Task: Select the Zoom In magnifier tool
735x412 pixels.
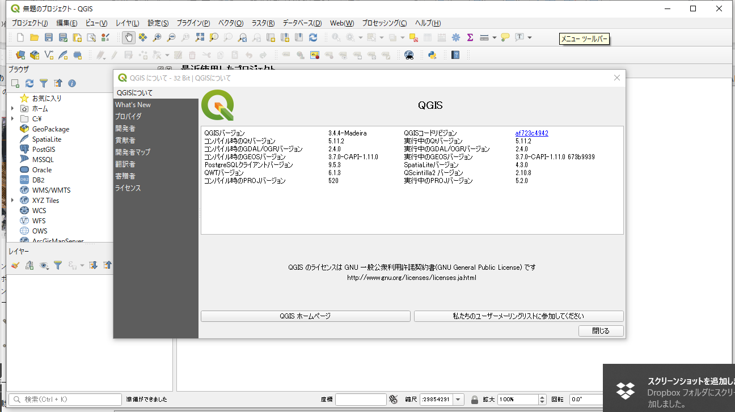Action: click(x=157, y=37)
